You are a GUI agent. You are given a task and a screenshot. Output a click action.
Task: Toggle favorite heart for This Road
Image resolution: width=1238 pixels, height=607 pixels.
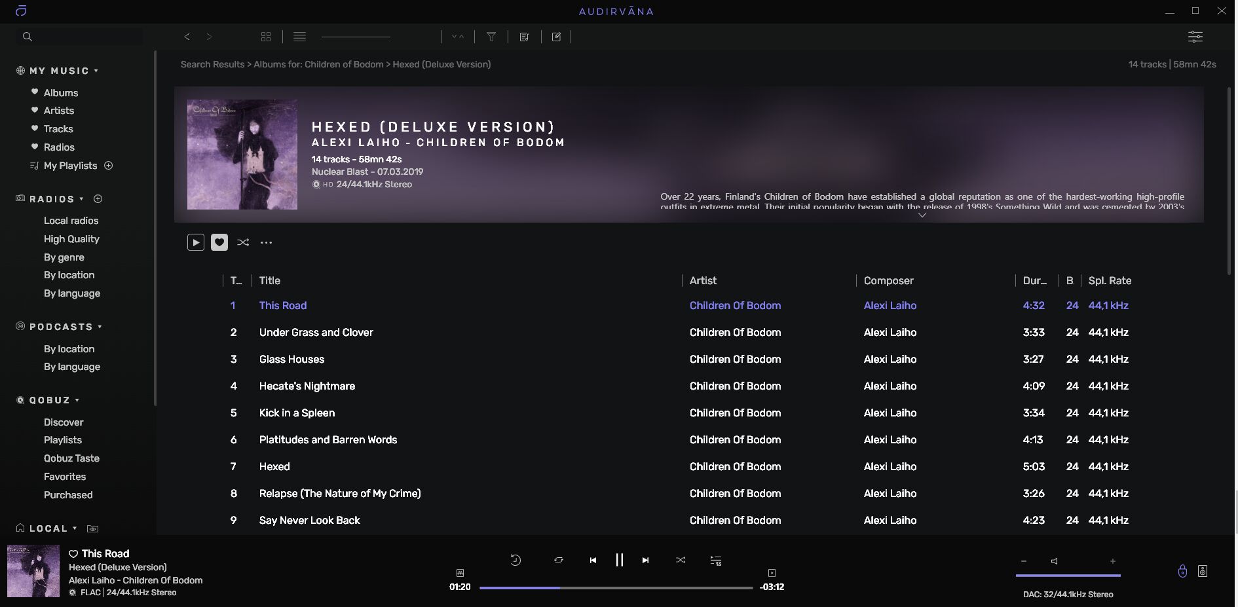pyautogui.click(x=73, y=553)
